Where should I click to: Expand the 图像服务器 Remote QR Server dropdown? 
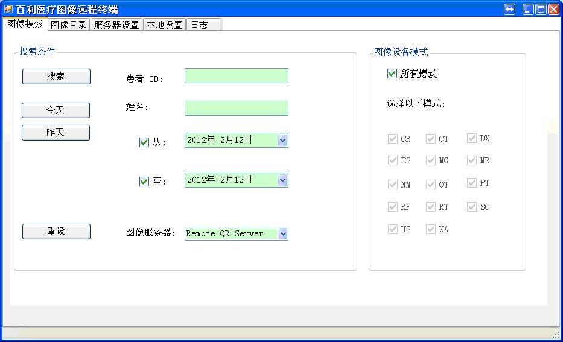[283, 233]
